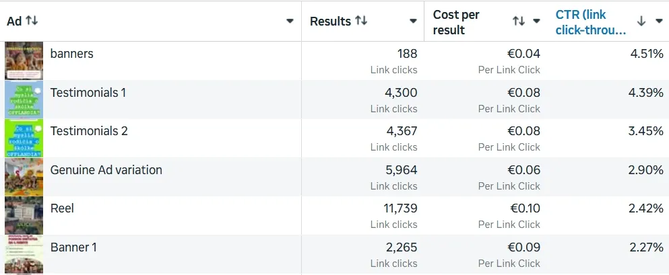Open the Ad column dropdown menu

290,22
